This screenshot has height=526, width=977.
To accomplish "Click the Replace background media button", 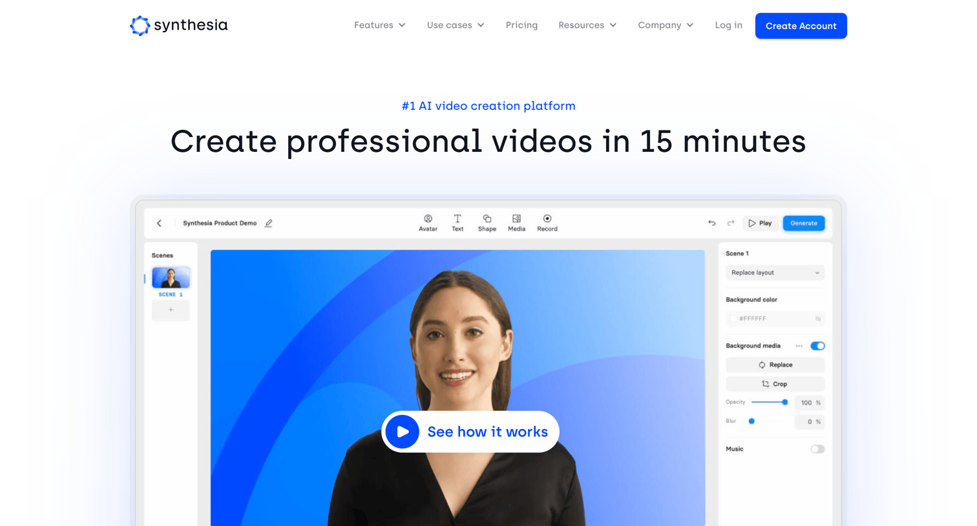I will coord(775,364).
